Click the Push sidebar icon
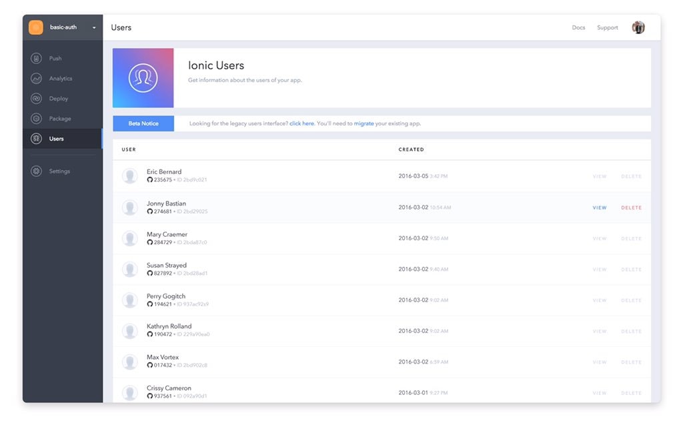Screen dimensions: 683x427 pyautogui.click(x=36, y=58)
